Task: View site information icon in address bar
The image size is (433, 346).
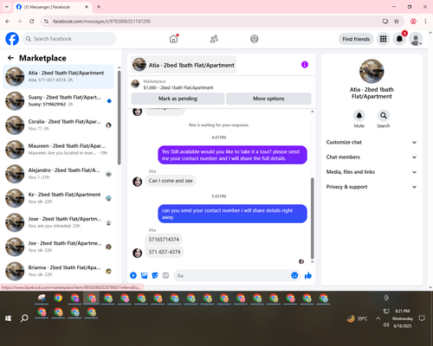Action: (x=46, y=22)
